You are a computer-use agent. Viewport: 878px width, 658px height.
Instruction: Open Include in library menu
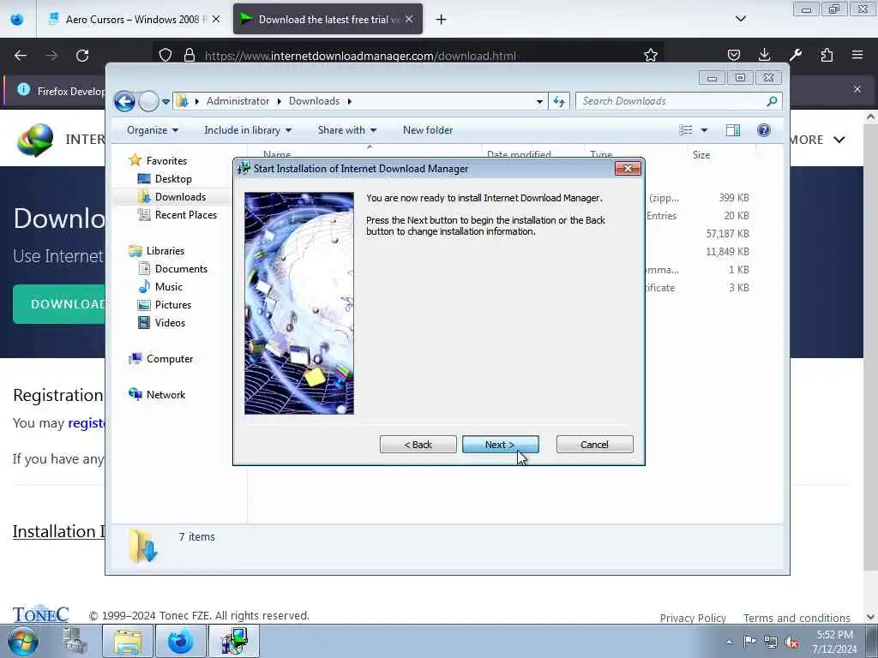pyautogui.click(x=248, y=130)
